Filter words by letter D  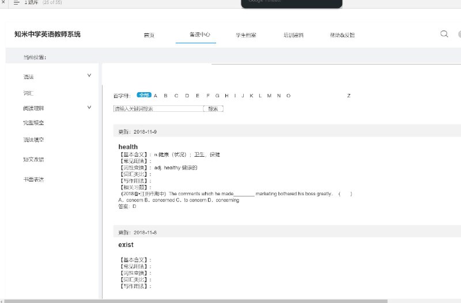[187, 96]
